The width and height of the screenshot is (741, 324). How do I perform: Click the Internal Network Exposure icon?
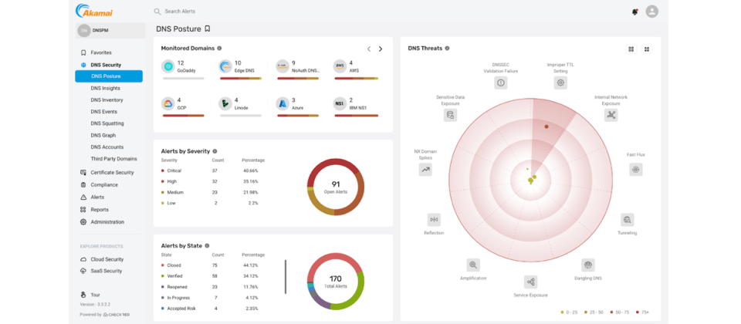(611, 115)
